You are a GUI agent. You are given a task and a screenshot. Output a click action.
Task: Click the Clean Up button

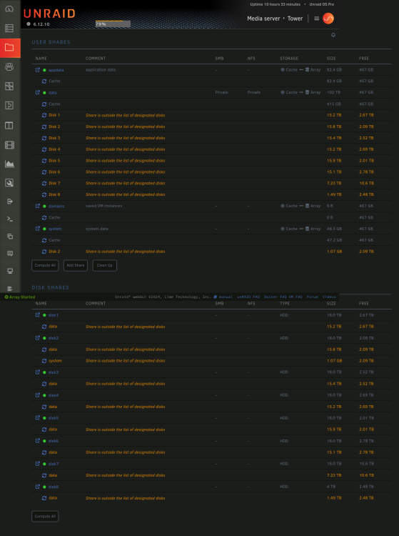[104, 265]
